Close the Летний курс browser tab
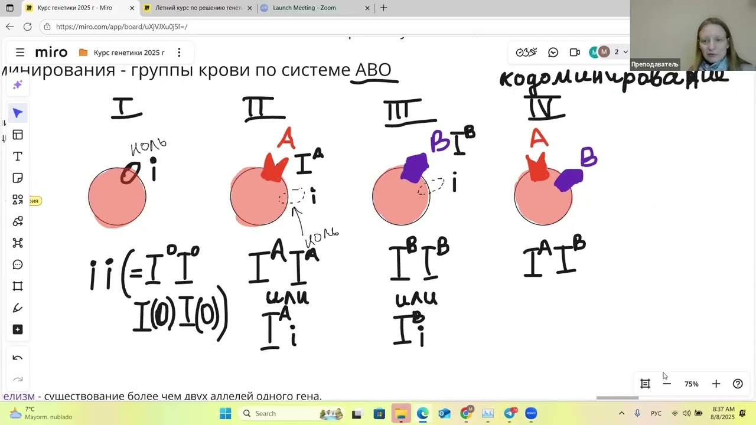The width and height of the screenshot is (756, 425). tap(250, 8)
